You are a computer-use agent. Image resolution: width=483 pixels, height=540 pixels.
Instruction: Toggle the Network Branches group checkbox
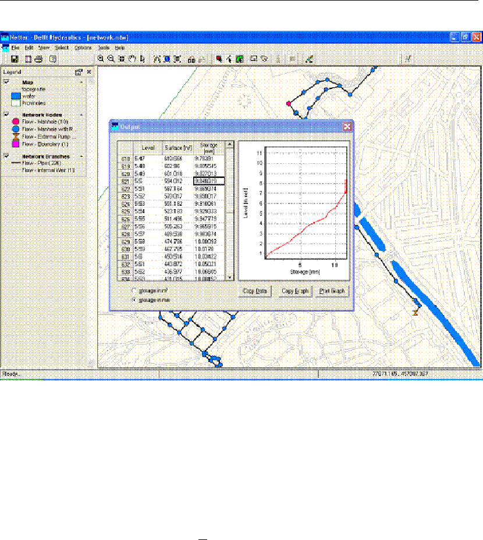(x=6, y=156)
